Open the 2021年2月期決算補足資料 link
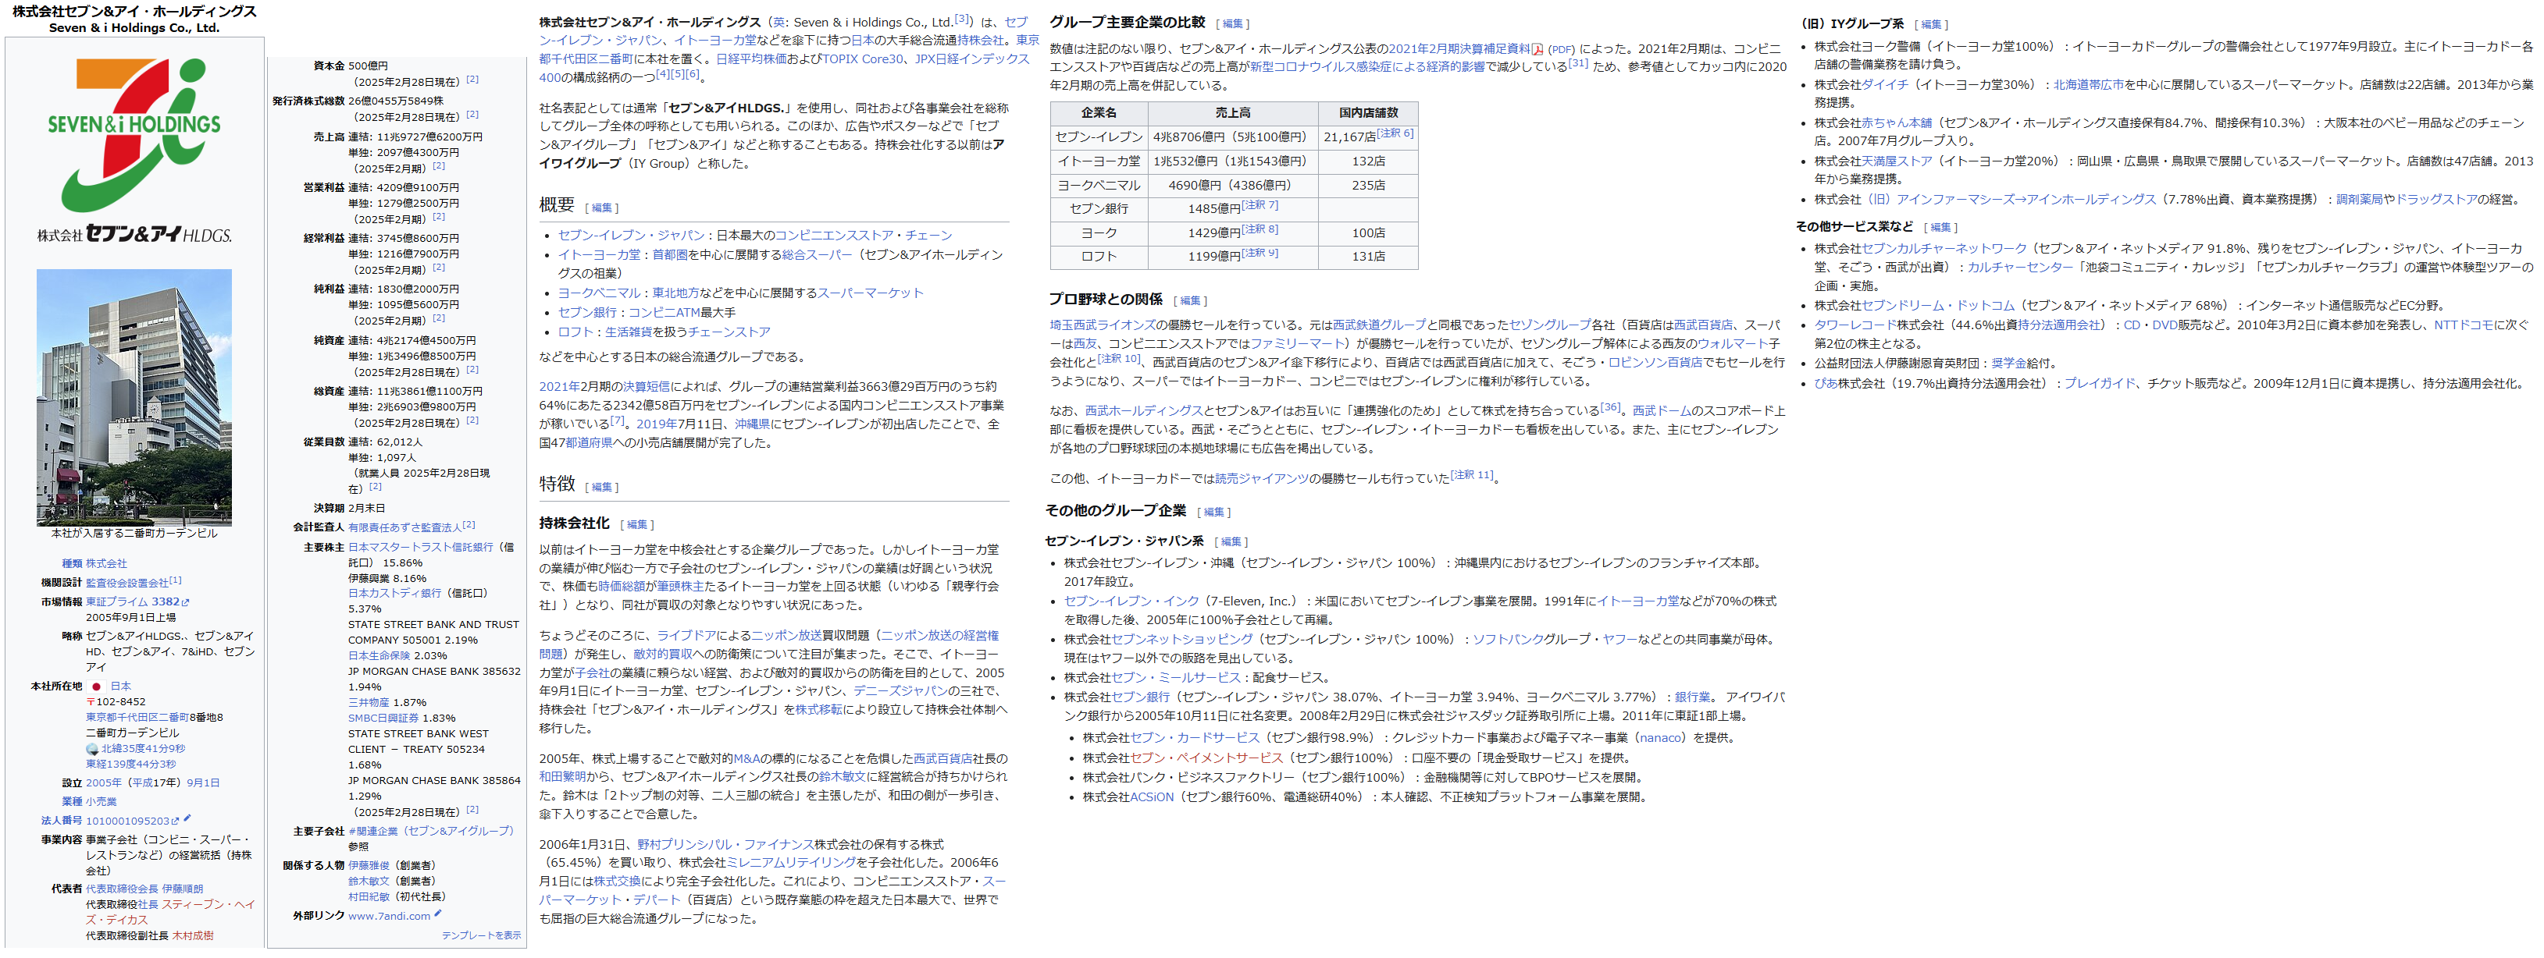Screen dimensions: 2544x958 (1459, 49)
